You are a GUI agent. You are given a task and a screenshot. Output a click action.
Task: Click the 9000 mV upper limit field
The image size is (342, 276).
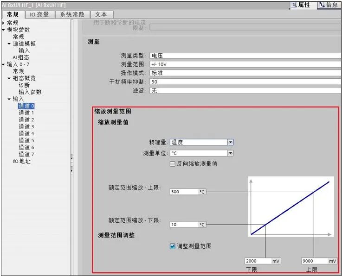[x=319, y=261]
